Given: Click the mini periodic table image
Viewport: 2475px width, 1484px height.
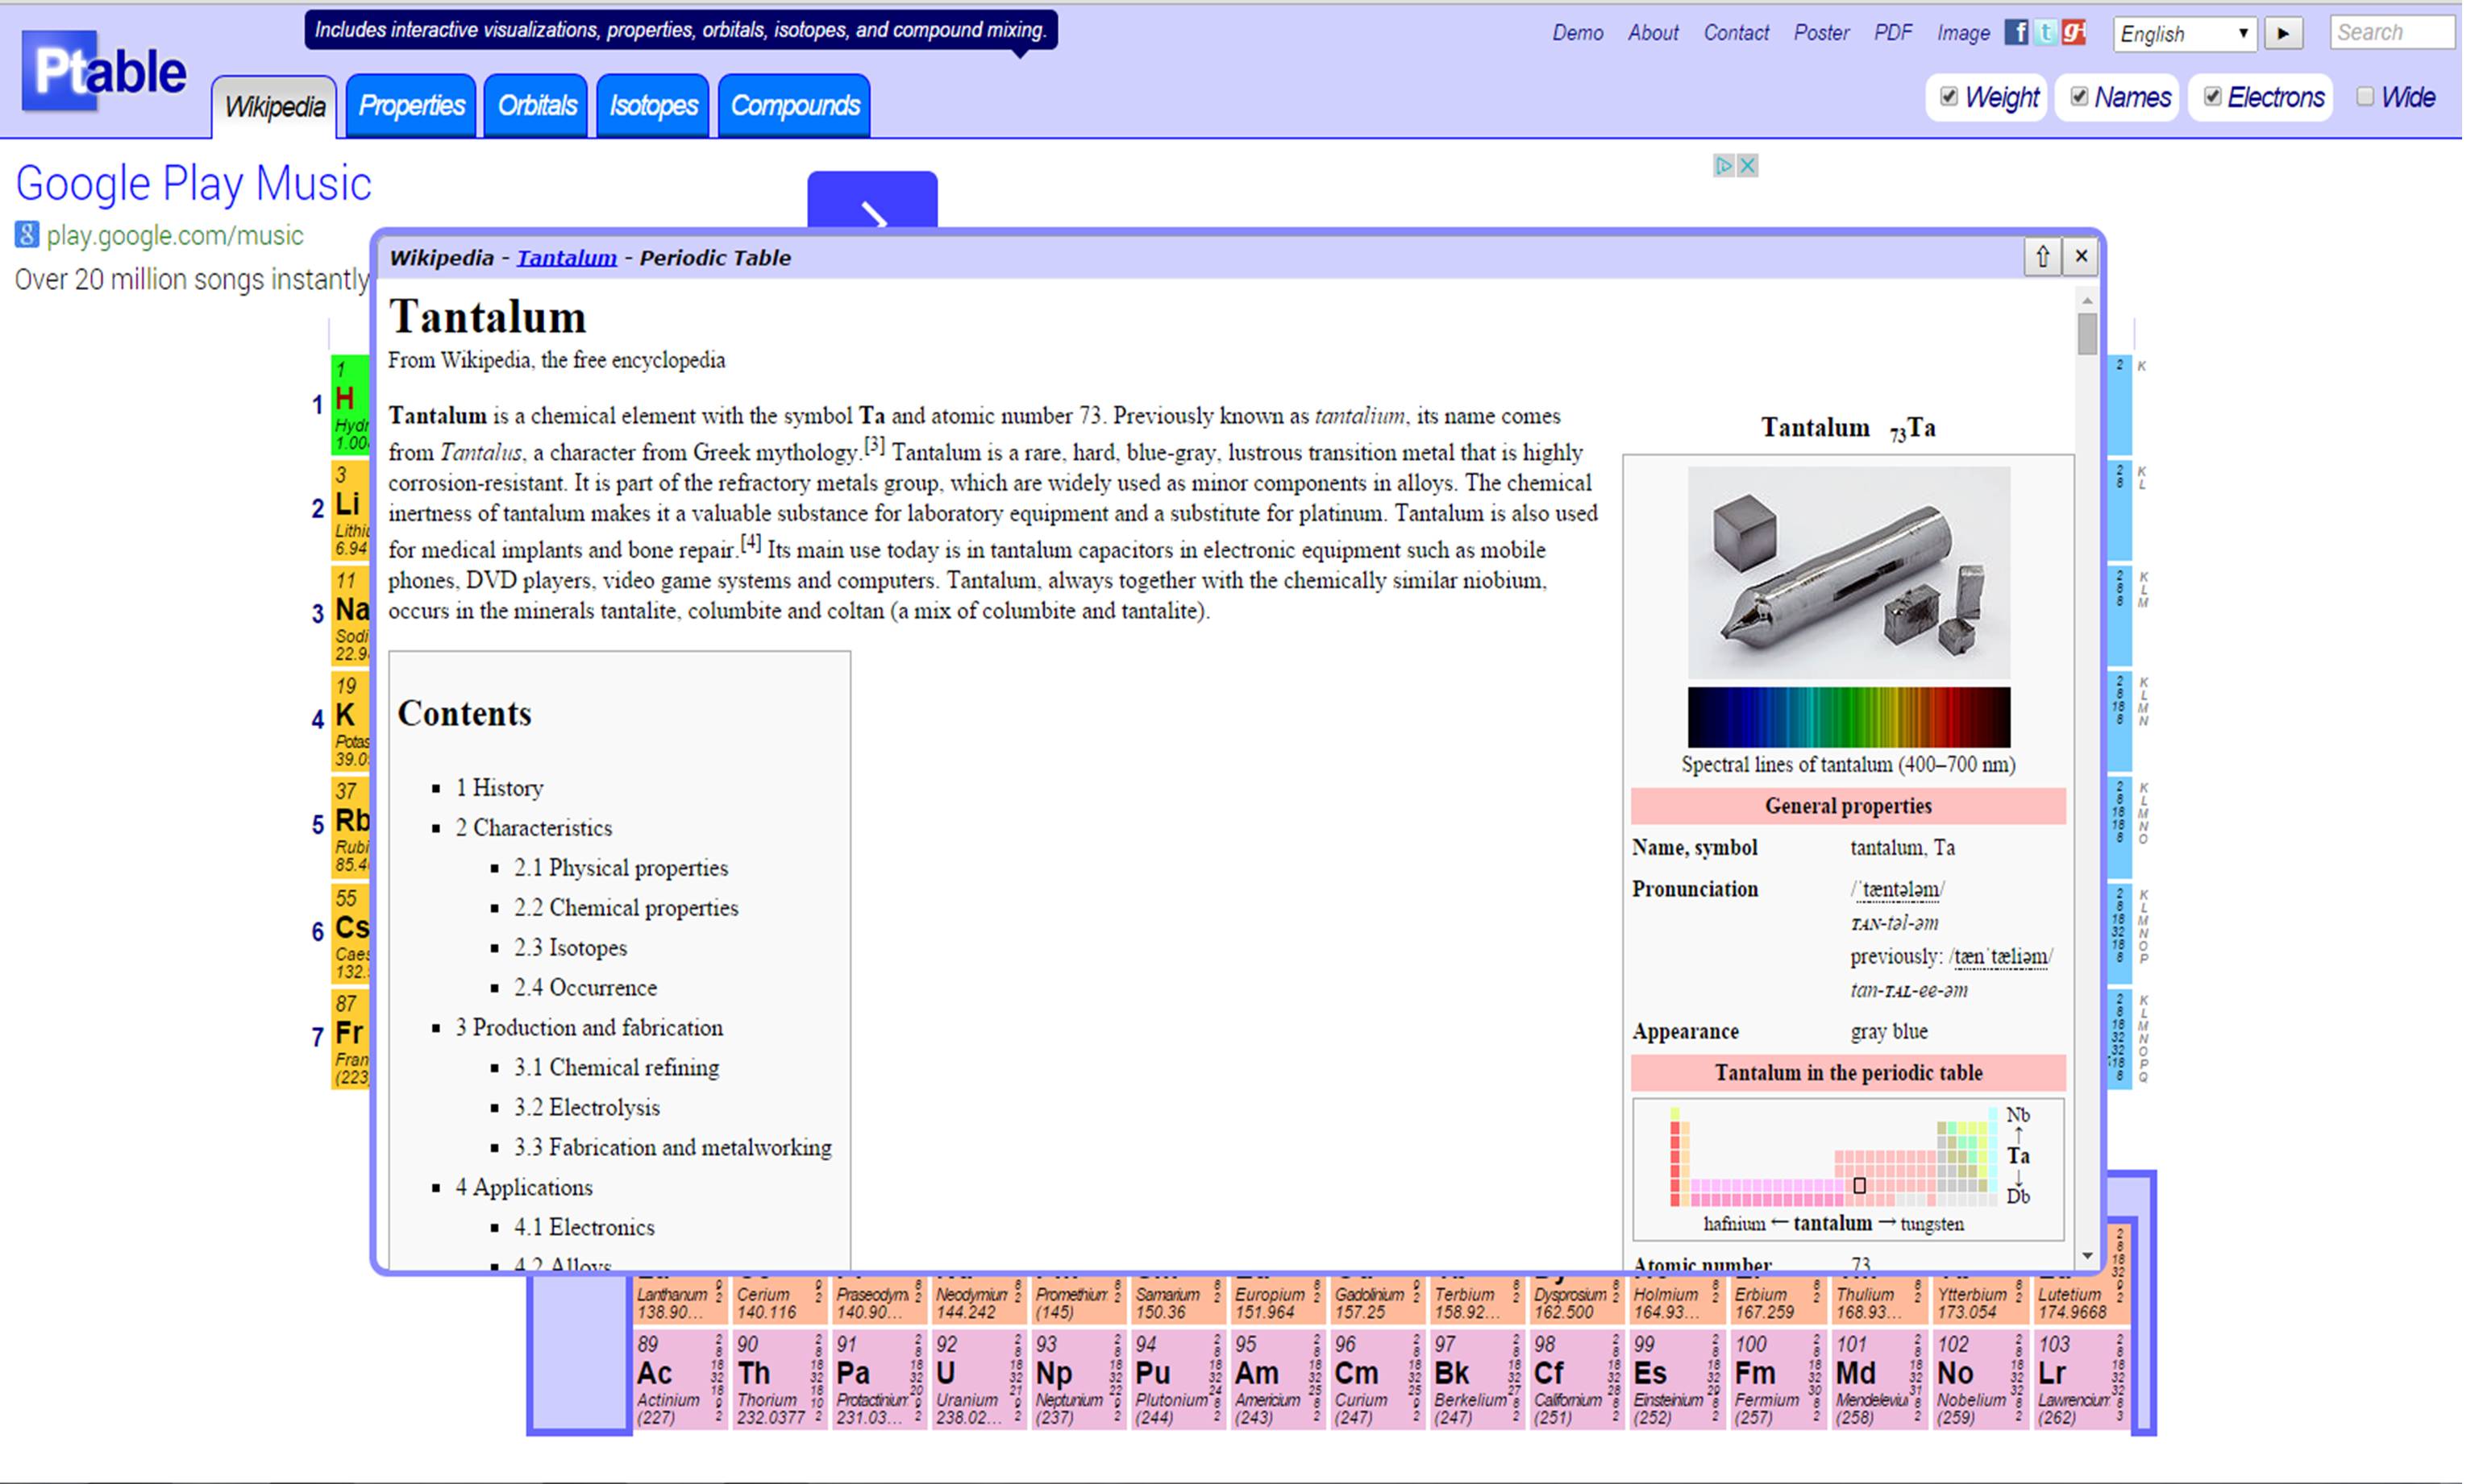Looking at the screenshot, I should pos(1834,1158).
